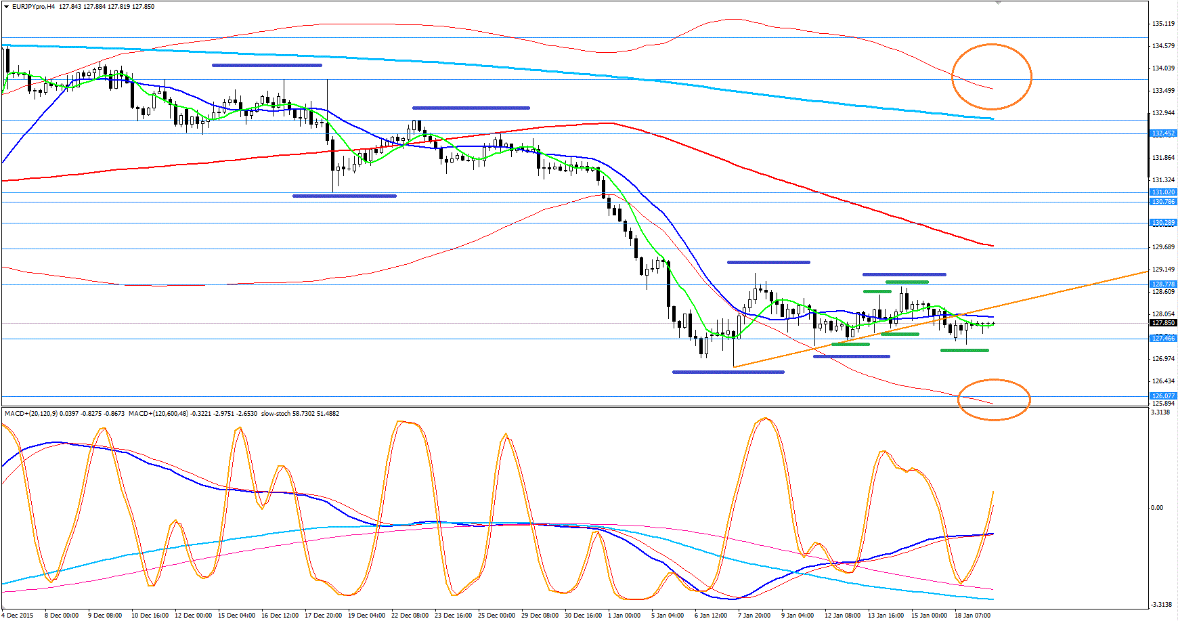
Task: Click the 9 Jan 04:00 time label
Action: (798, 616)
